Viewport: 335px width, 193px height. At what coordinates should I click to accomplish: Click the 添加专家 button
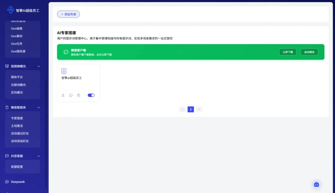pyautogui.click(x=68, y=14)
